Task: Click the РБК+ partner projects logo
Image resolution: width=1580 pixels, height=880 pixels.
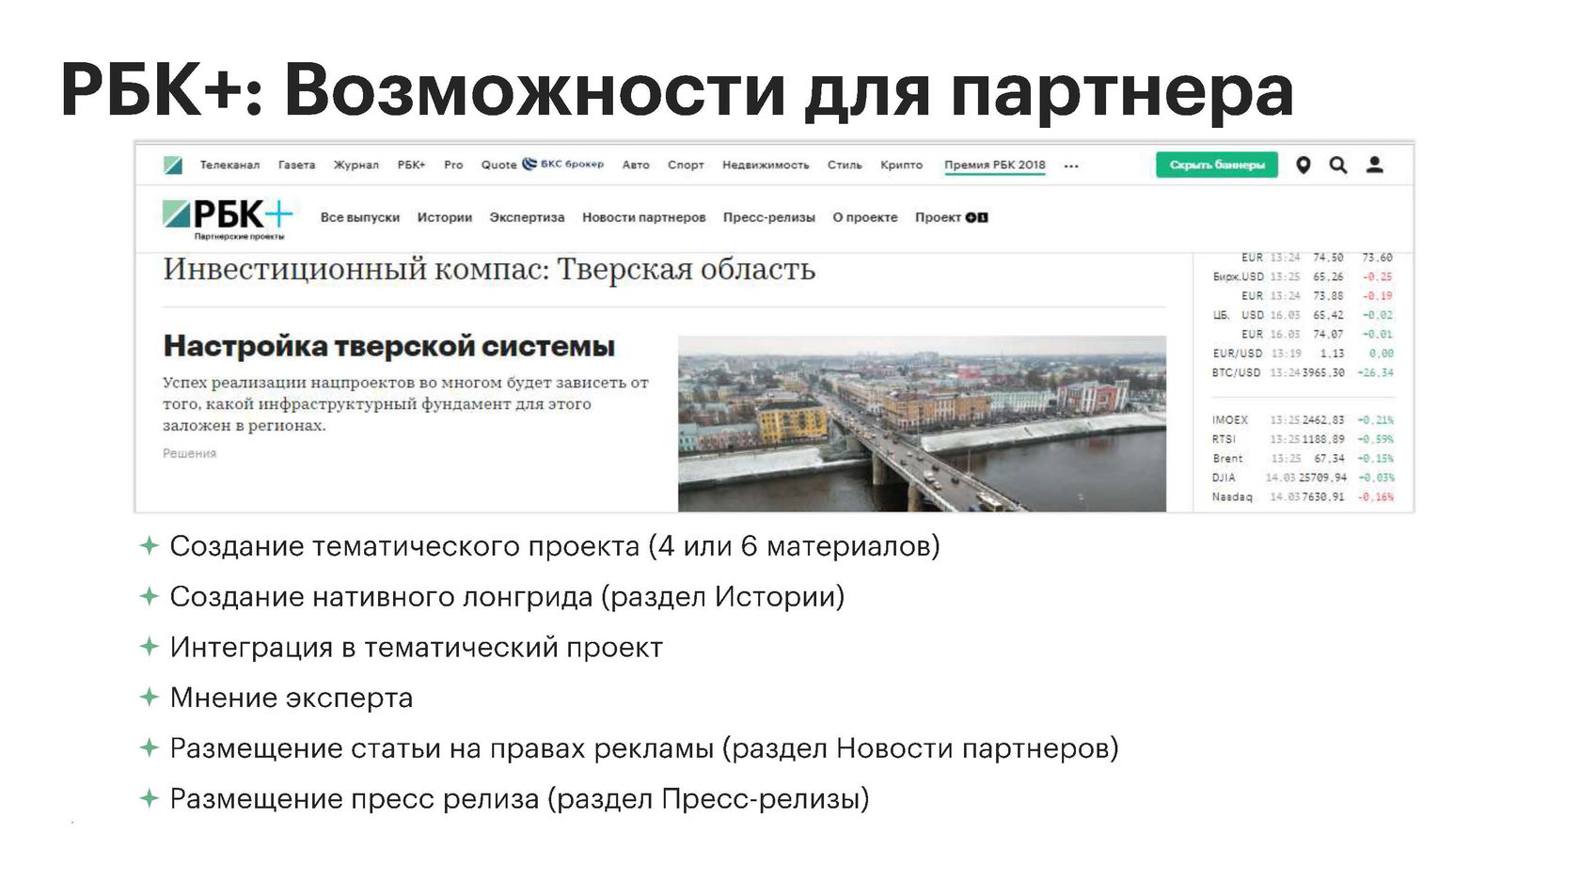Action: [x=228, y=219]
